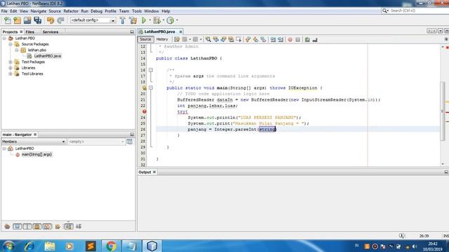Click the Undo toolbar icon

click(x=51, y=20)
